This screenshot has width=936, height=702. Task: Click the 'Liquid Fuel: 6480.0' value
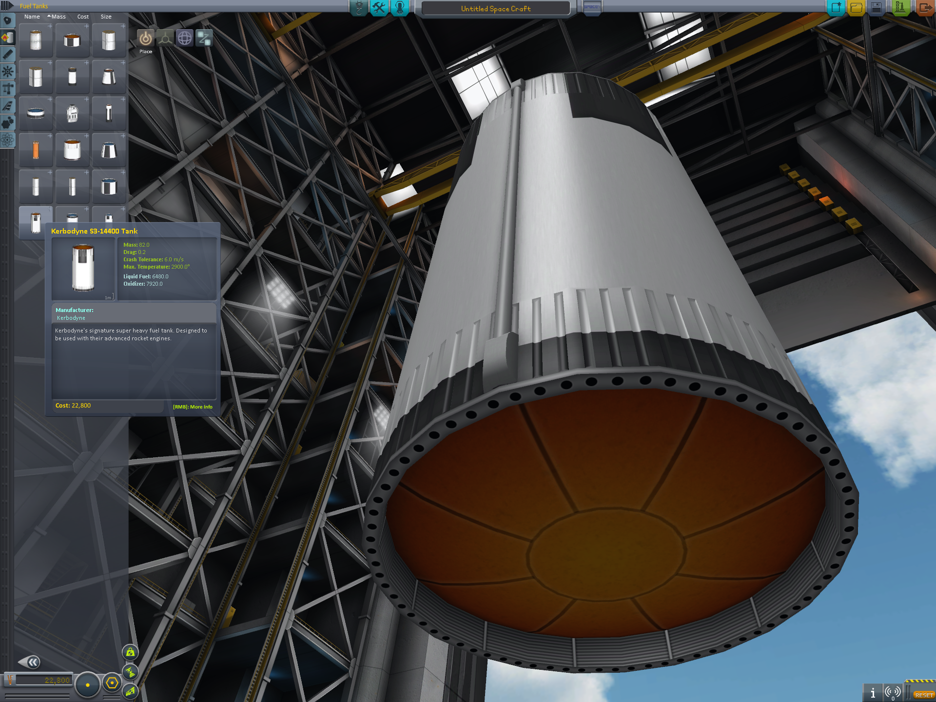146,276
